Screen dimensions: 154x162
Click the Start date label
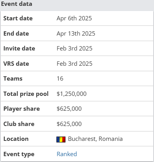[x=18, y=18]
